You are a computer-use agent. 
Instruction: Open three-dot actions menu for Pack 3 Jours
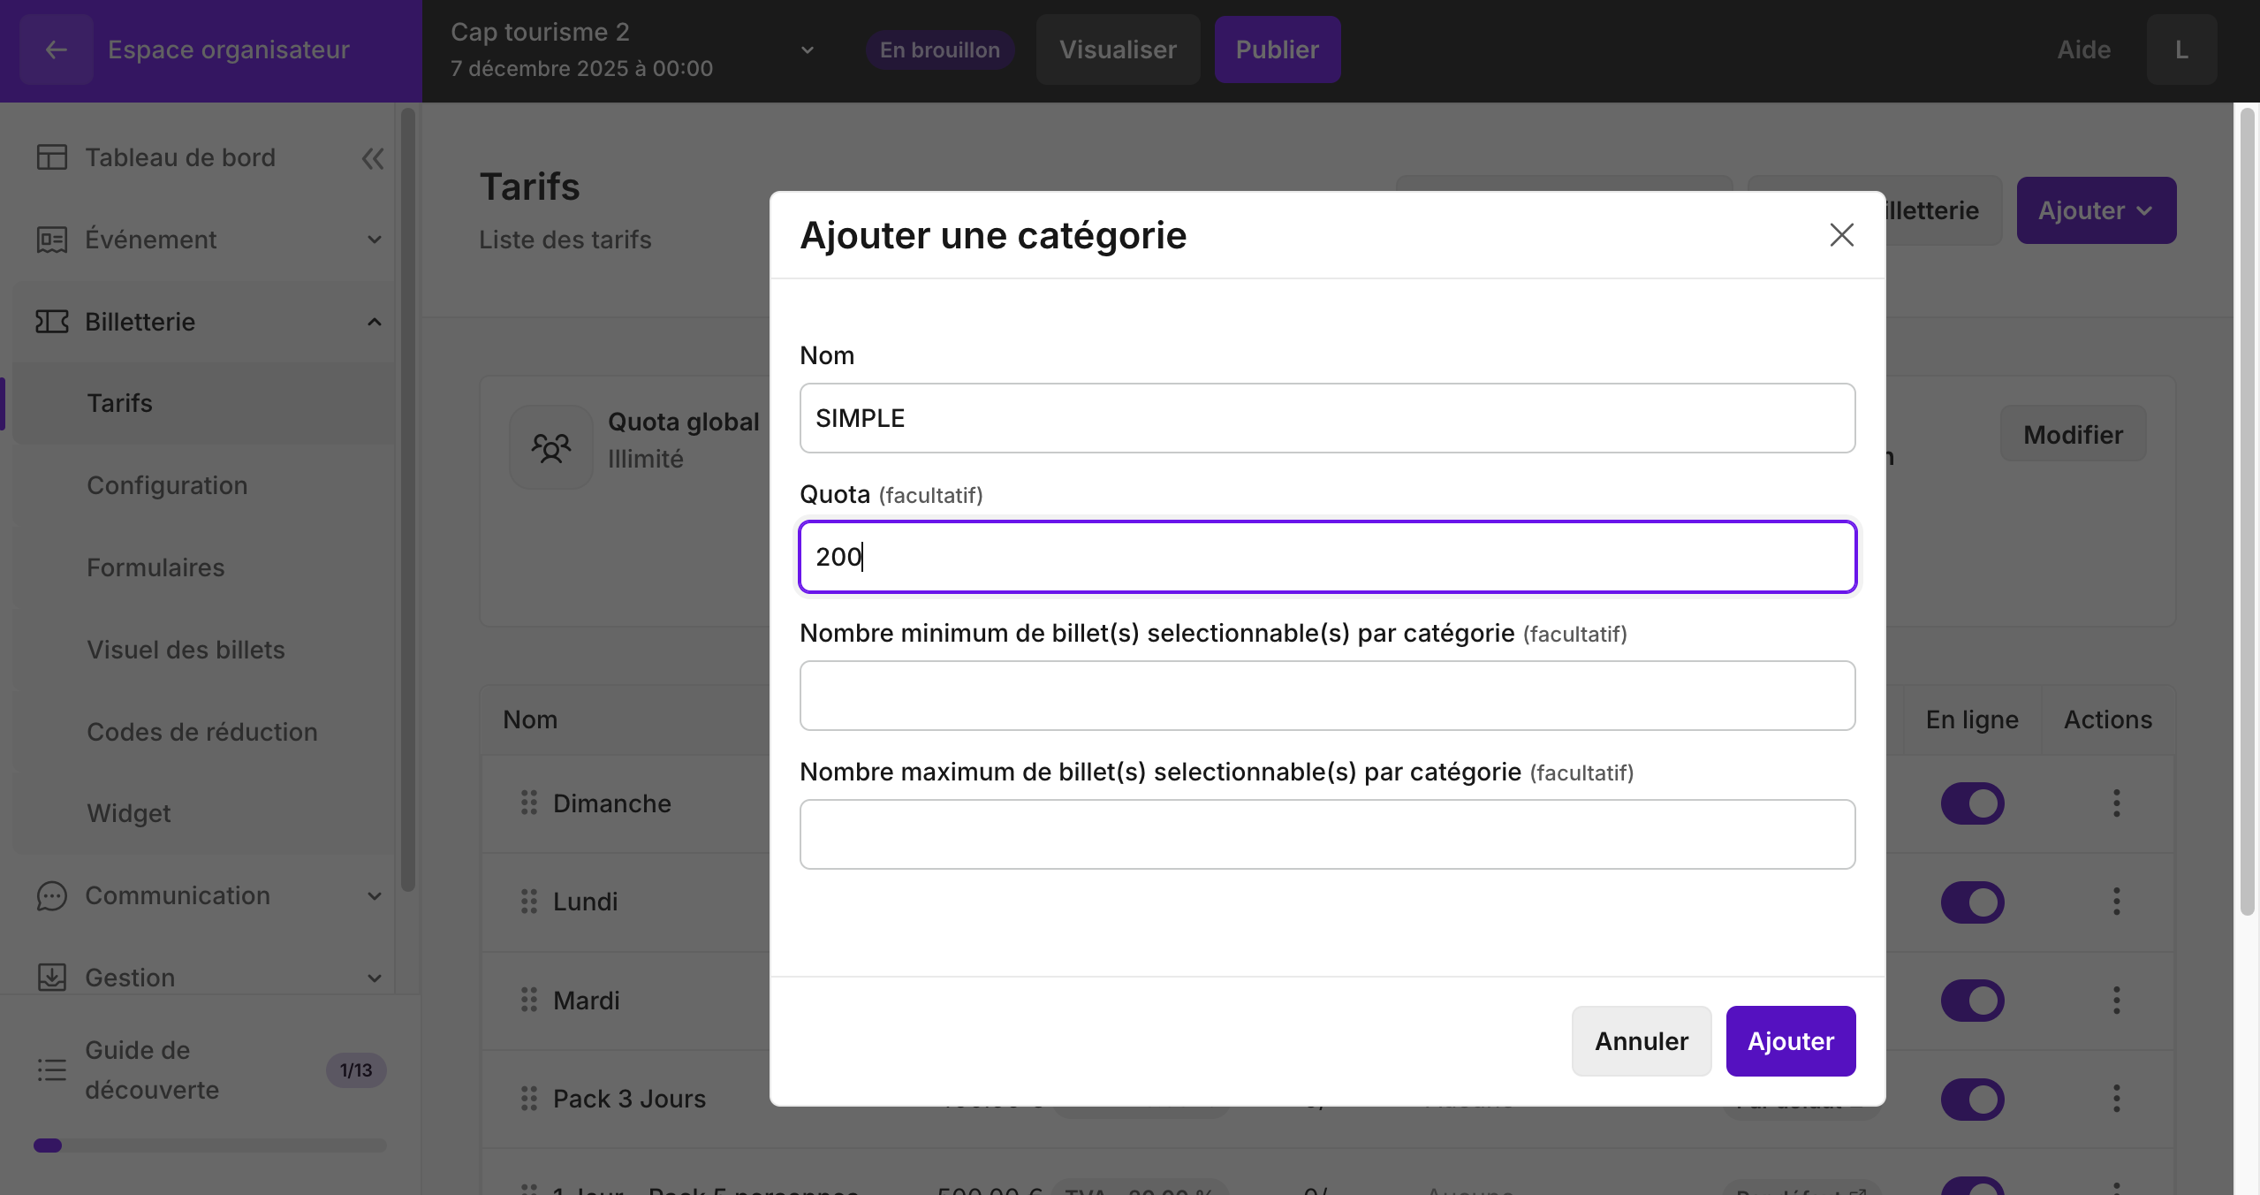point(2116,1099)
